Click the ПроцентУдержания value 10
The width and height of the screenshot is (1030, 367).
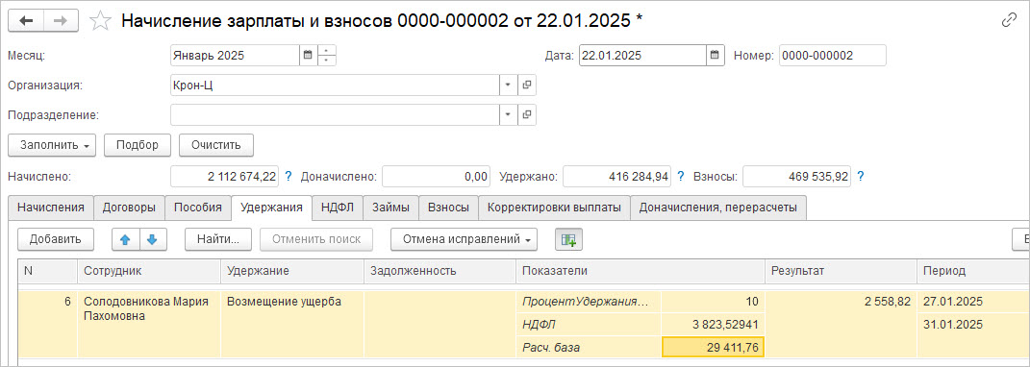coord(713,302)
